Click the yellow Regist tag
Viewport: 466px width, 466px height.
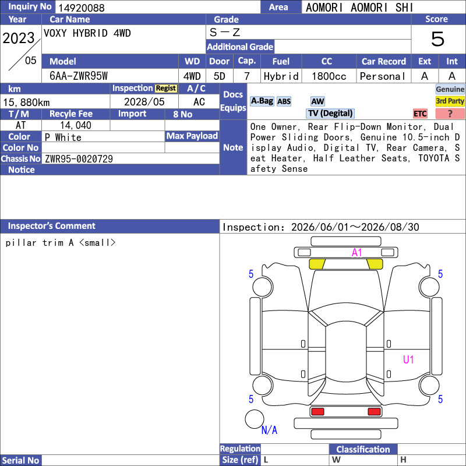[166, 89]
